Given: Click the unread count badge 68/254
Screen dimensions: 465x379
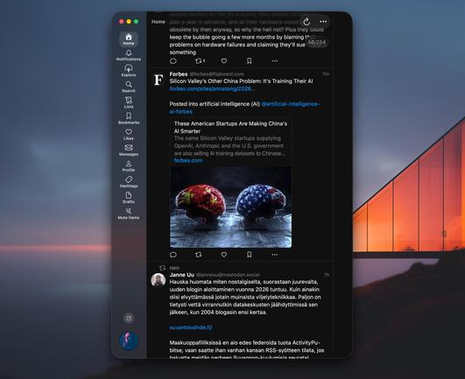Looking at the screenshot, I should [x=317, y=42].
